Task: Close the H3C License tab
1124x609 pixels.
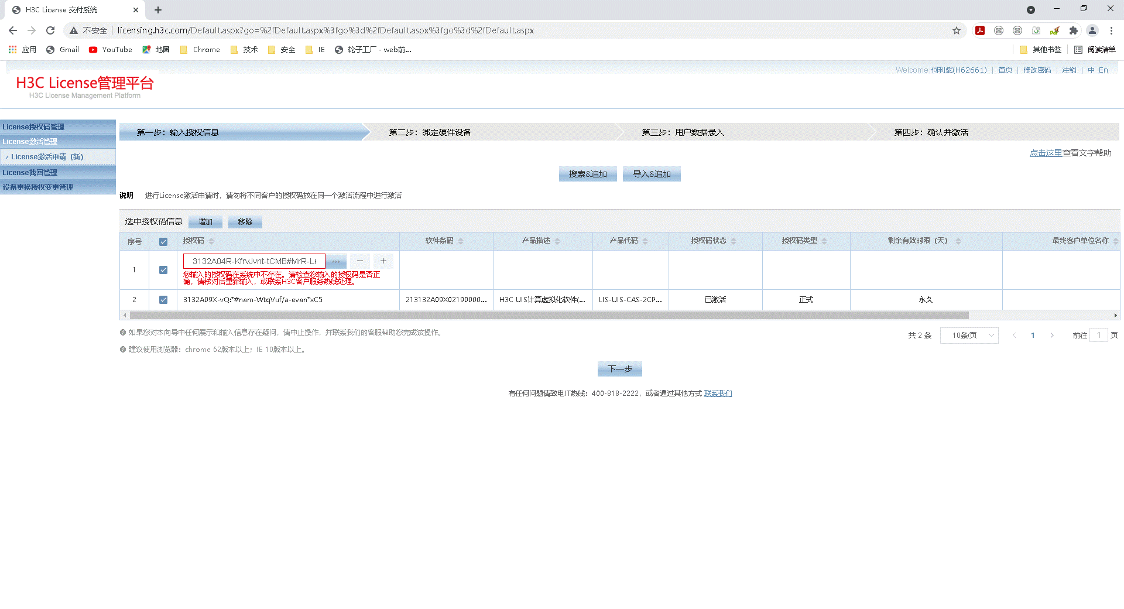Action: coord(136,10)
